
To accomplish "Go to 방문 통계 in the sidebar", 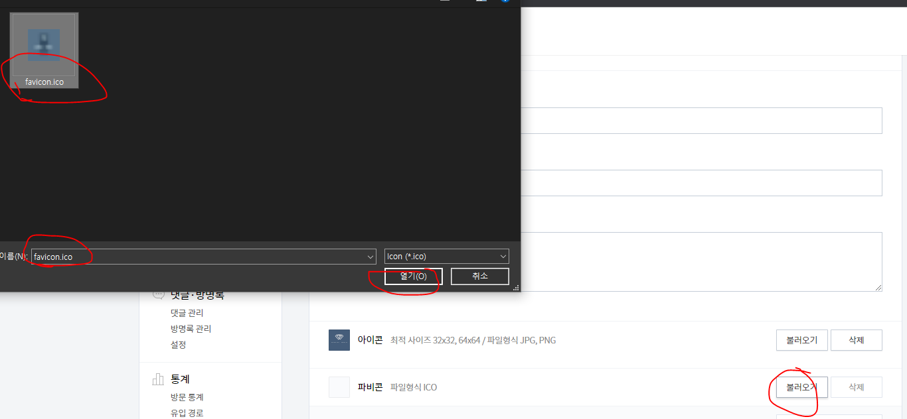I will click(x=187, y=397).
